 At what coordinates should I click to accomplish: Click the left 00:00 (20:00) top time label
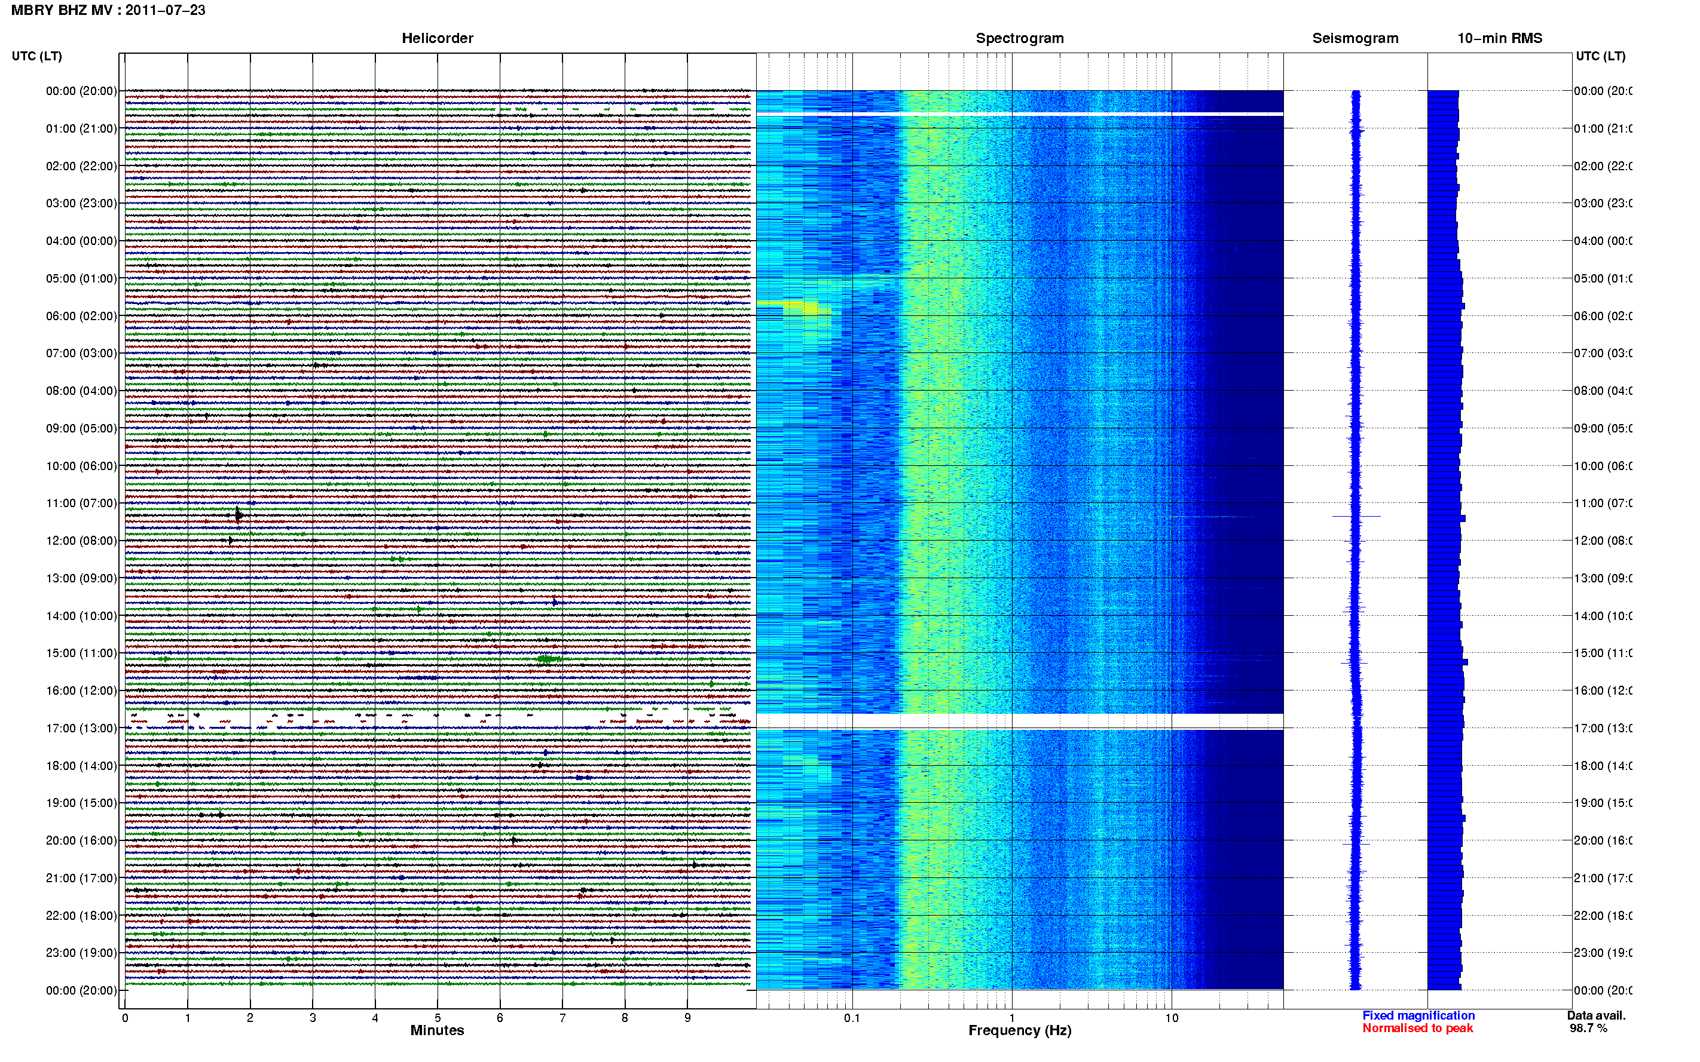pyautogui.click(x=81, y=91)
